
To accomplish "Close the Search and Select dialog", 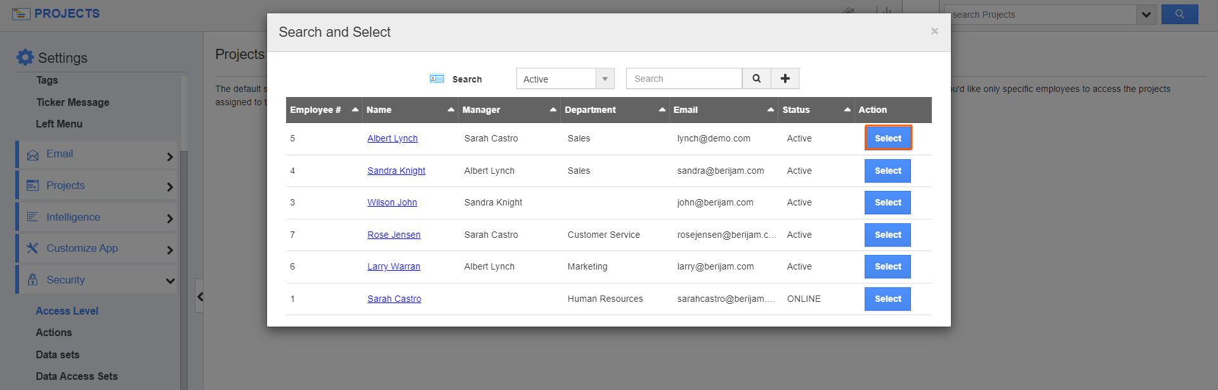I will coord(934,31).
